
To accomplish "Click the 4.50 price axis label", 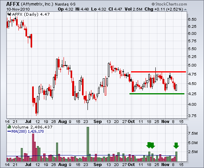I will click(x=192, y=83).
